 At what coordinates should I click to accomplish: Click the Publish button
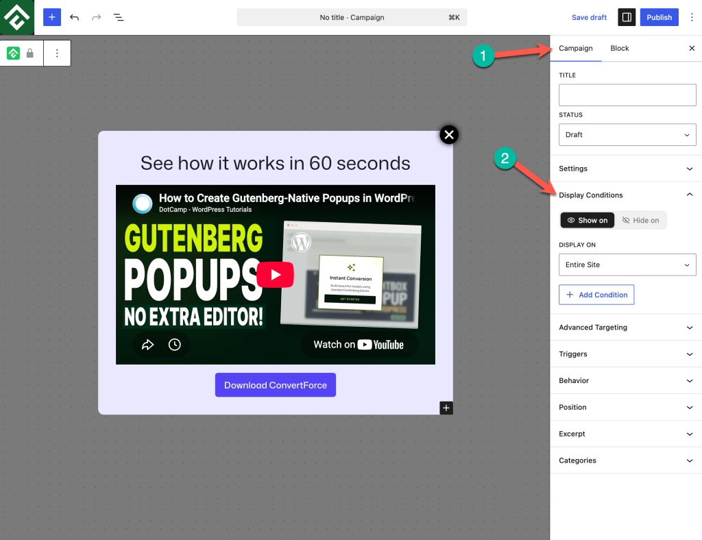tap(659, 17)
